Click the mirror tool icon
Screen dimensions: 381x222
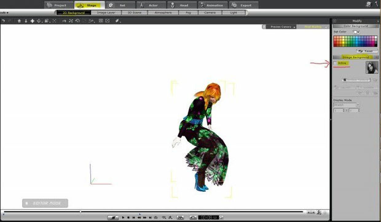coord(64,21)
